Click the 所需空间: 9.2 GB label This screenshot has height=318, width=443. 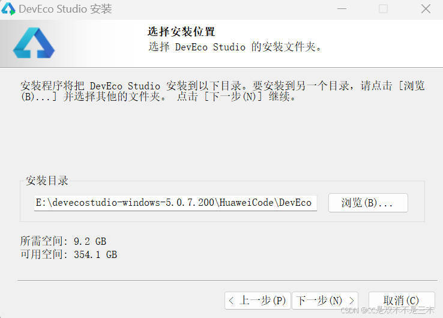point(63,241)
